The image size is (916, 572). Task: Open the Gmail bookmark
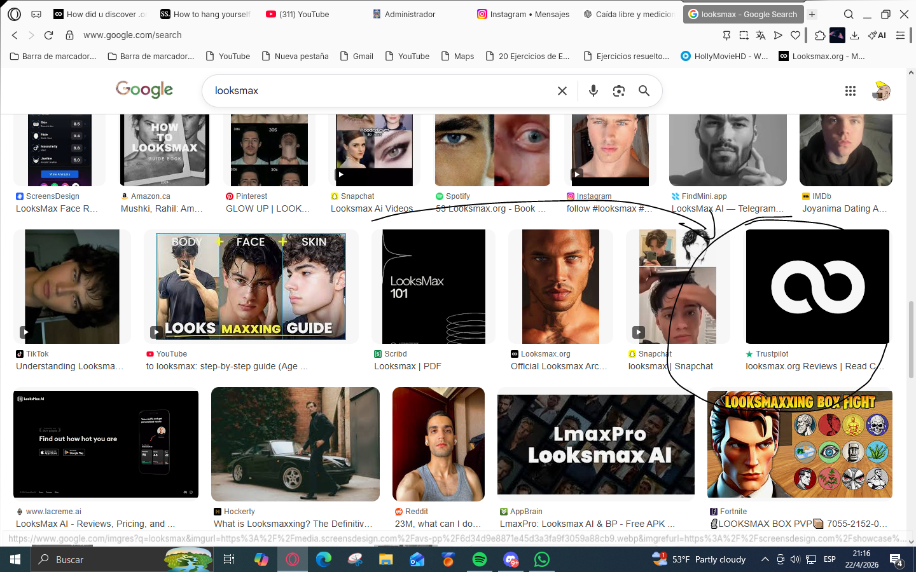pos(356,56)
